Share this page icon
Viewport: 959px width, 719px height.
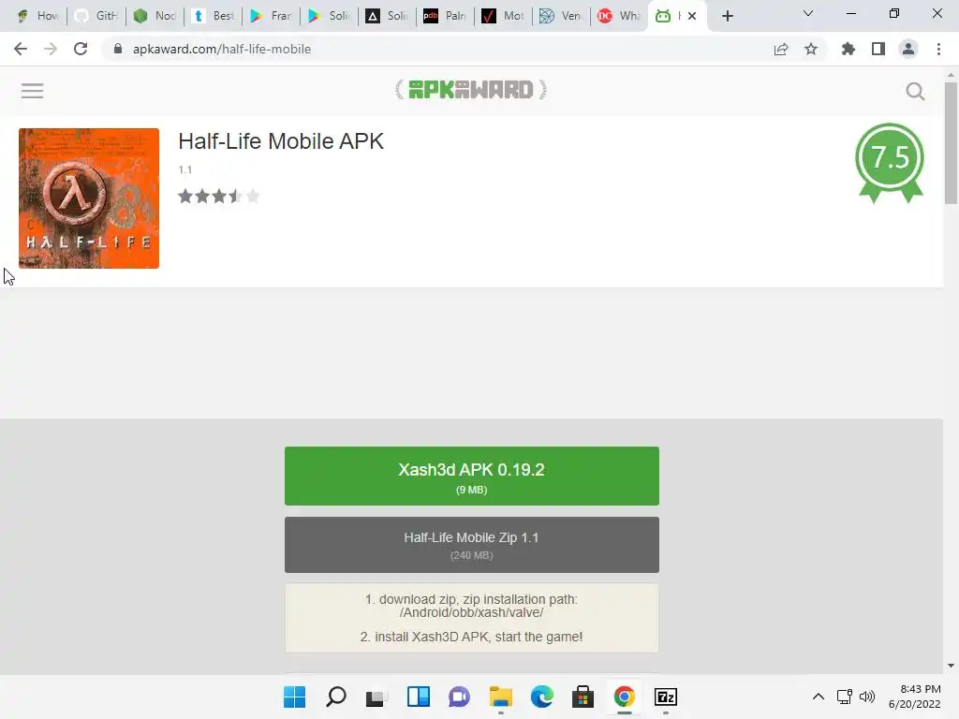tap(780, 49)
